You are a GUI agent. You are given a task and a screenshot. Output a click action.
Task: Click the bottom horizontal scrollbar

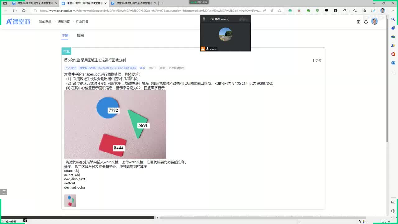pyautogui.click(x=263, y=217)
